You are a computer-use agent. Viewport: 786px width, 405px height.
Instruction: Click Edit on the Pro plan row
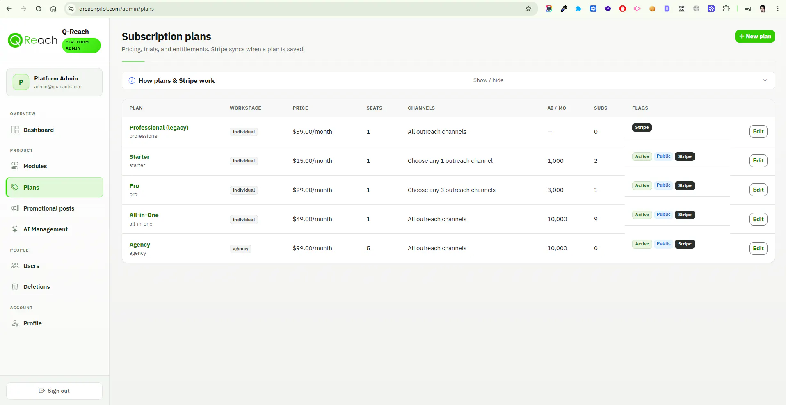pos(758,190)
